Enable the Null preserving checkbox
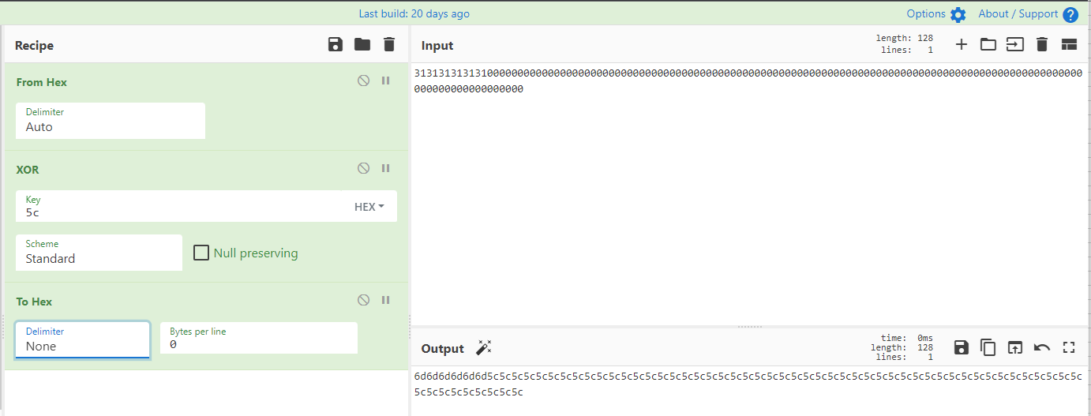Image resolution: width=1091 pixels, height=416 pixels. 202,253
